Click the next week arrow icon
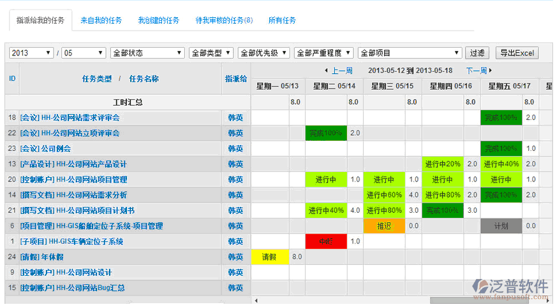Viewport: 555px width, 307px height. tap(490, 71)
